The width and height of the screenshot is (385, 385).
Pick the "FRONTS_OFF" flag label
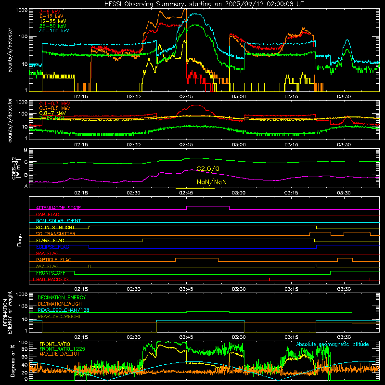tap(51, 273)
